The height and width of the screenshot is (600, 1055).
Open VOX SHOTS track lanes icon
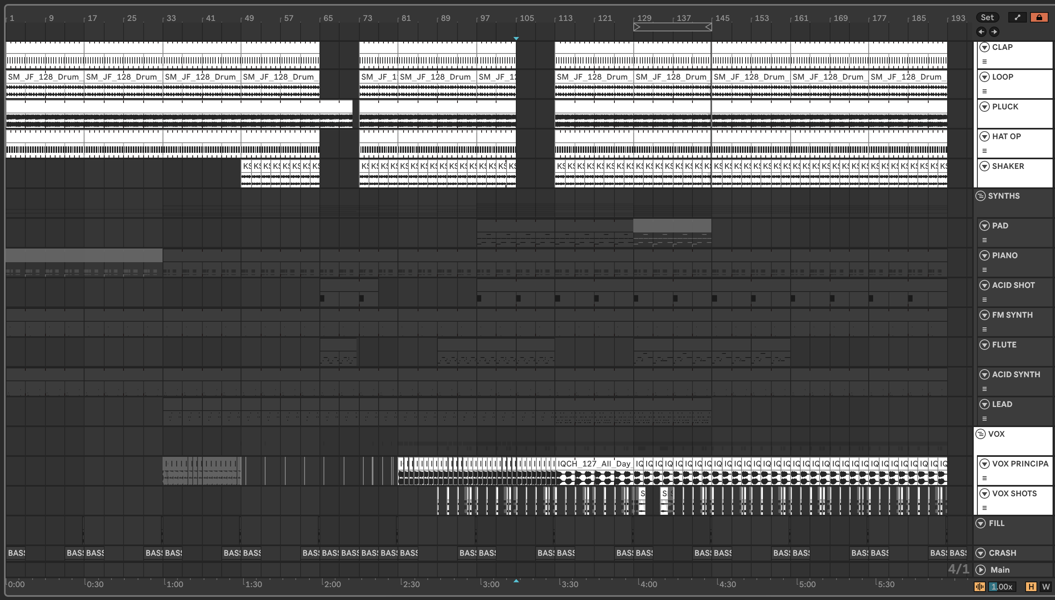(985, 508)
